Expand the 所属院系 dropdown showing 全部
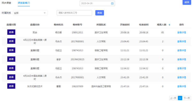 [30, 13]
